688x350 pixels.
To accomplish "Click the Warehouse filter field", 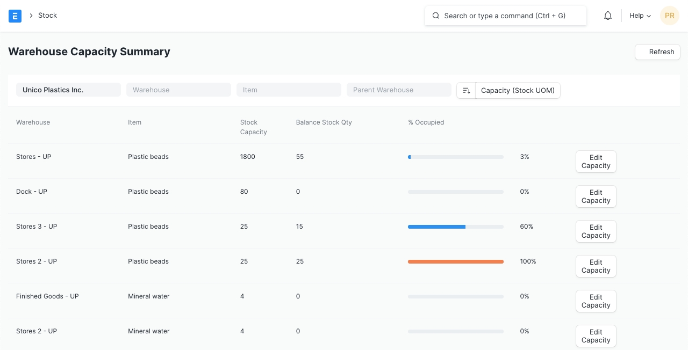I will tap(178, 90).
